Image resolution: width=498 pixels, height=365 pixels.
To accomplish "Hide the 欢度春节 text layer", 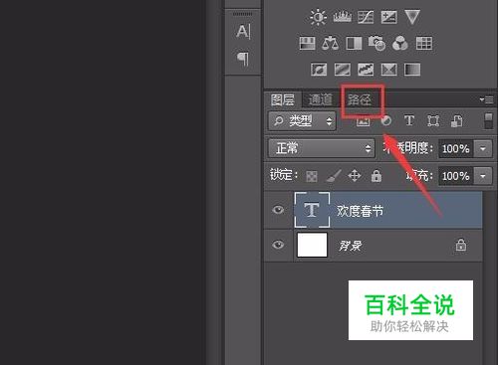I will tap(278, 210).
